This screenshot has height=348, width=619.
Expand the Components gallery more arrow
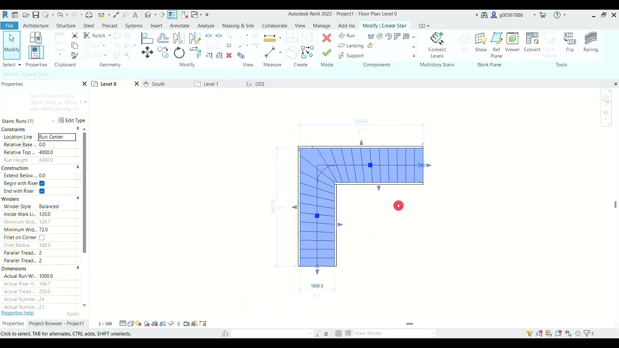coord(413,56)
